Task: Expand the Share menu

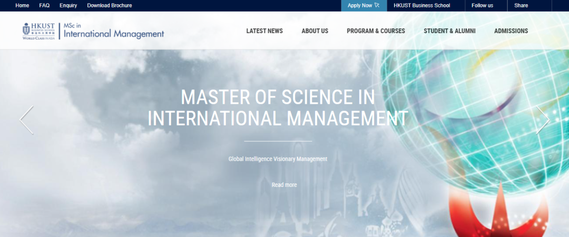Action: pos(521,5)
